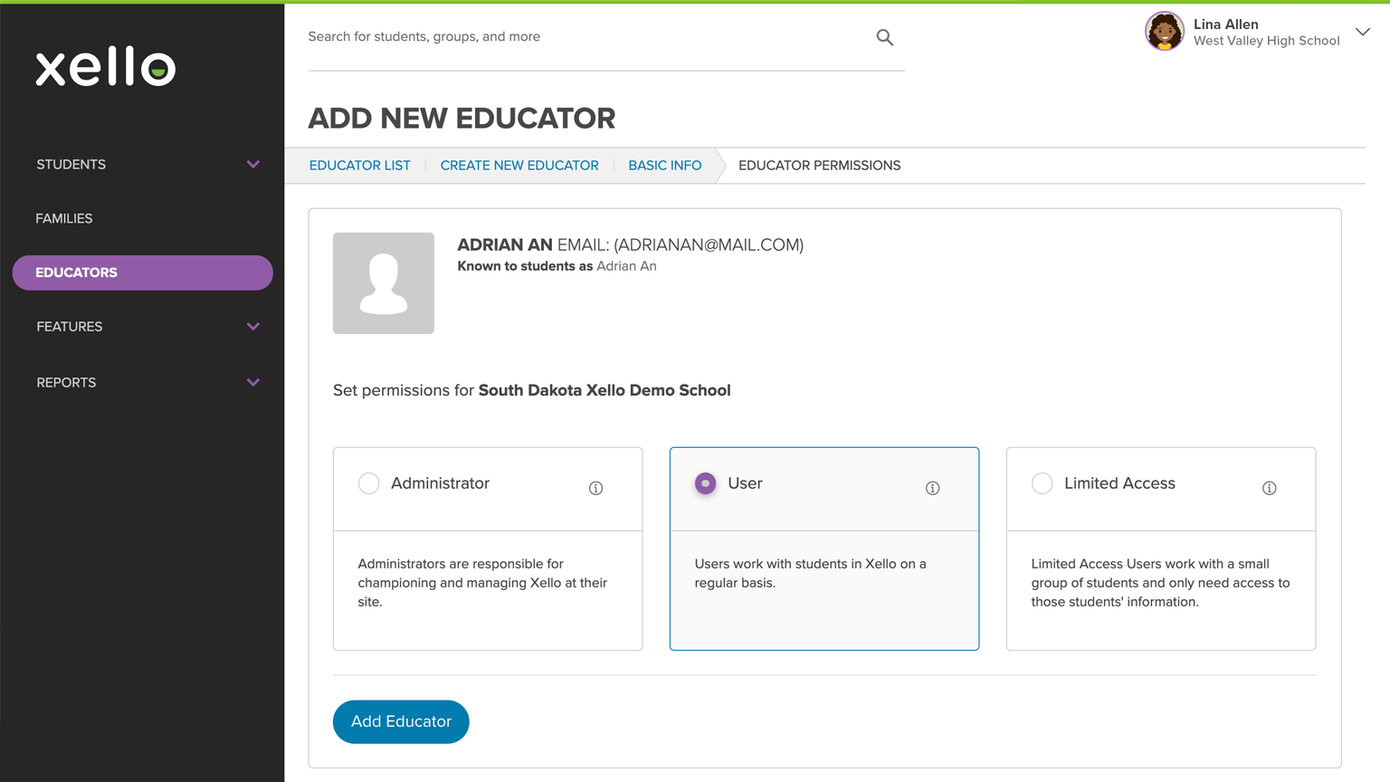This screenshot has height=782, width=1390.
Task: Show info for Limited Access permission
Action: coord(1269,488)
